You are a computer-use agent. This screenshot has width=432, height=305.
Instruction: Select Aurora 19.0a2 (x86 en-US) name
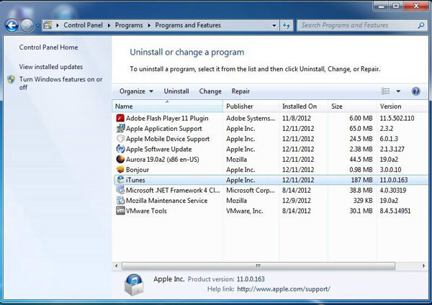(x=163, y=160)
